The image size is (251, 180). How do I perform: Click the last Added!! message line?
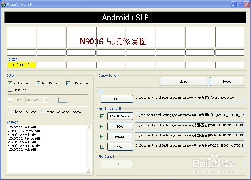click(x=22, y=149)
